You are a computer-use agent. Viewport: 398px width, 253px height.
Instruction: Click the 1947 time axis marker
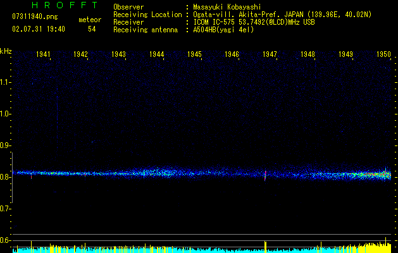270,54
